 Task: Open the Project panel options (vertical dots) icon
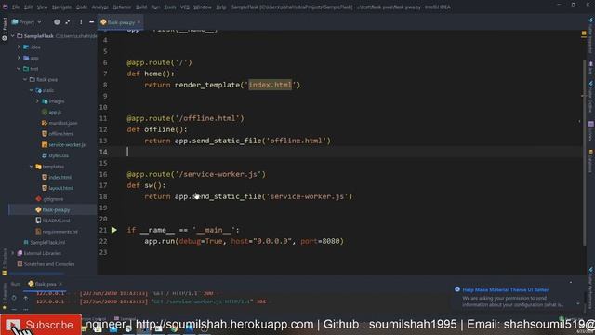(x=81, y=22)
